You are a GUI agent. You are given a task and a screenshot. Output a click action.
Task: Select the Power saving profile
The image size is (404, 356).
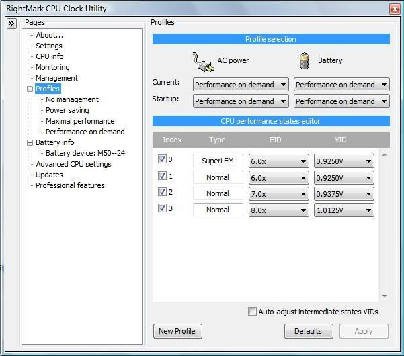pyautogui.click(x=67, y=110)
